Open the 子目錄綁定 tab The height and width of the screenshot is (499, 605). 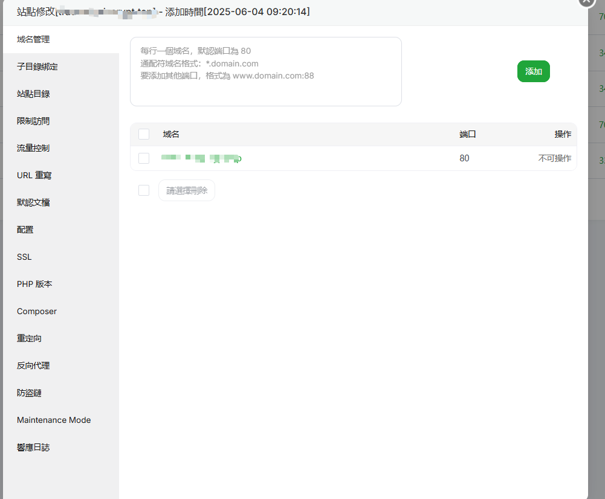pos(37,66)
